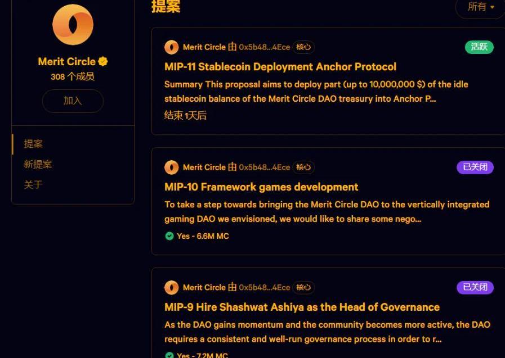Click the verified badge beside Merit Circle
This screenshot has width=505, height=358.
pyautogui.click(x=103, y=61)
